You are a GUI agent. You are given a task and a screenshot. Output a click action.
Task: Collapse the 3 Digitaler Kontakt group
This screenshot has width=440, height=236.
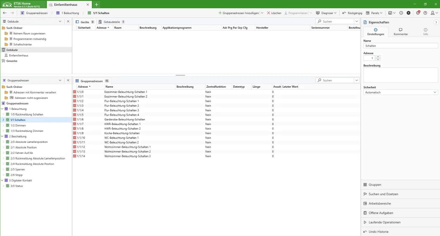(2, 180)
